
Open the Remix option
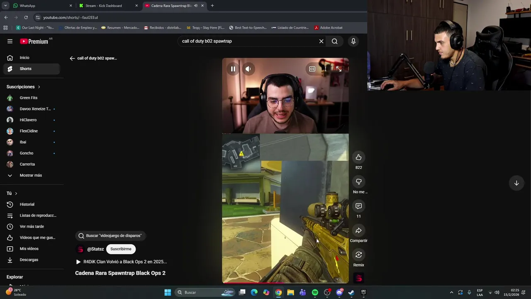pyautogui.click(x=358, y=255)
